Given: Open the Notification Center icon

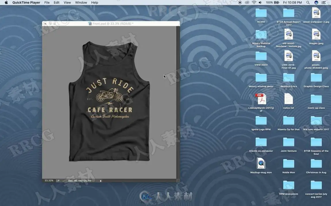Looking at the screenshot, I should pyautogui.click(x=324, y=3).
